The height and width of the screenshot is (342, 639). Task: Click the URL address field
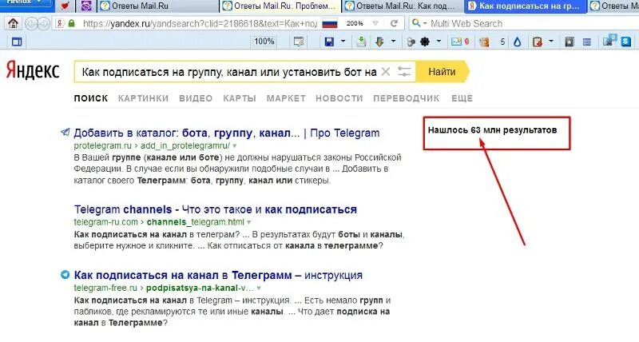click(200, 24)
